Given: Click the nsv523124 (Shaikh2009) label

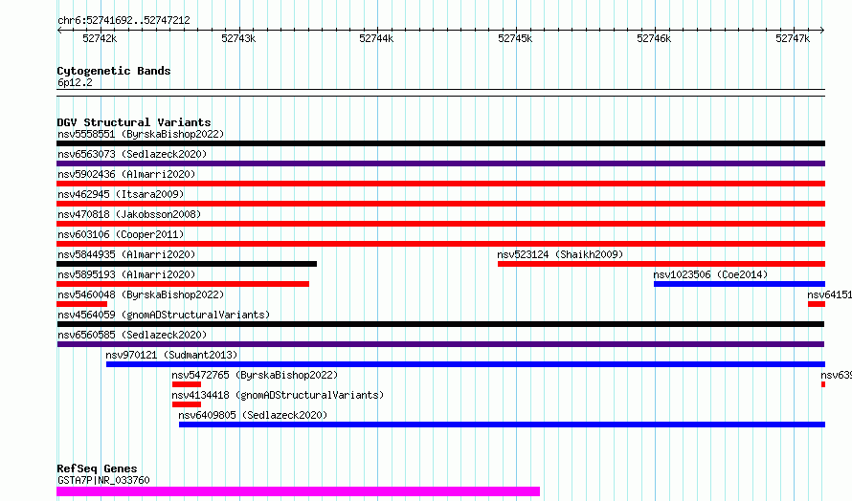Looking at the screenshot, I should pos(560,254).
